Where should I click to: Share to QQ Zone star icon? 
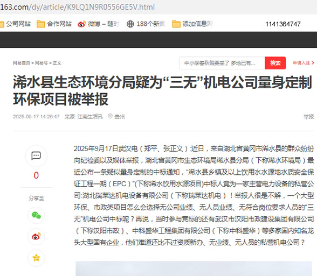tap(36, 258)
